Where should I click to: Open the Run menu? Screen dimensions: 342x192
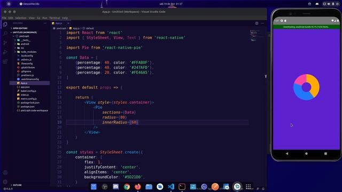pyautogui.click(x=45, y=18)
